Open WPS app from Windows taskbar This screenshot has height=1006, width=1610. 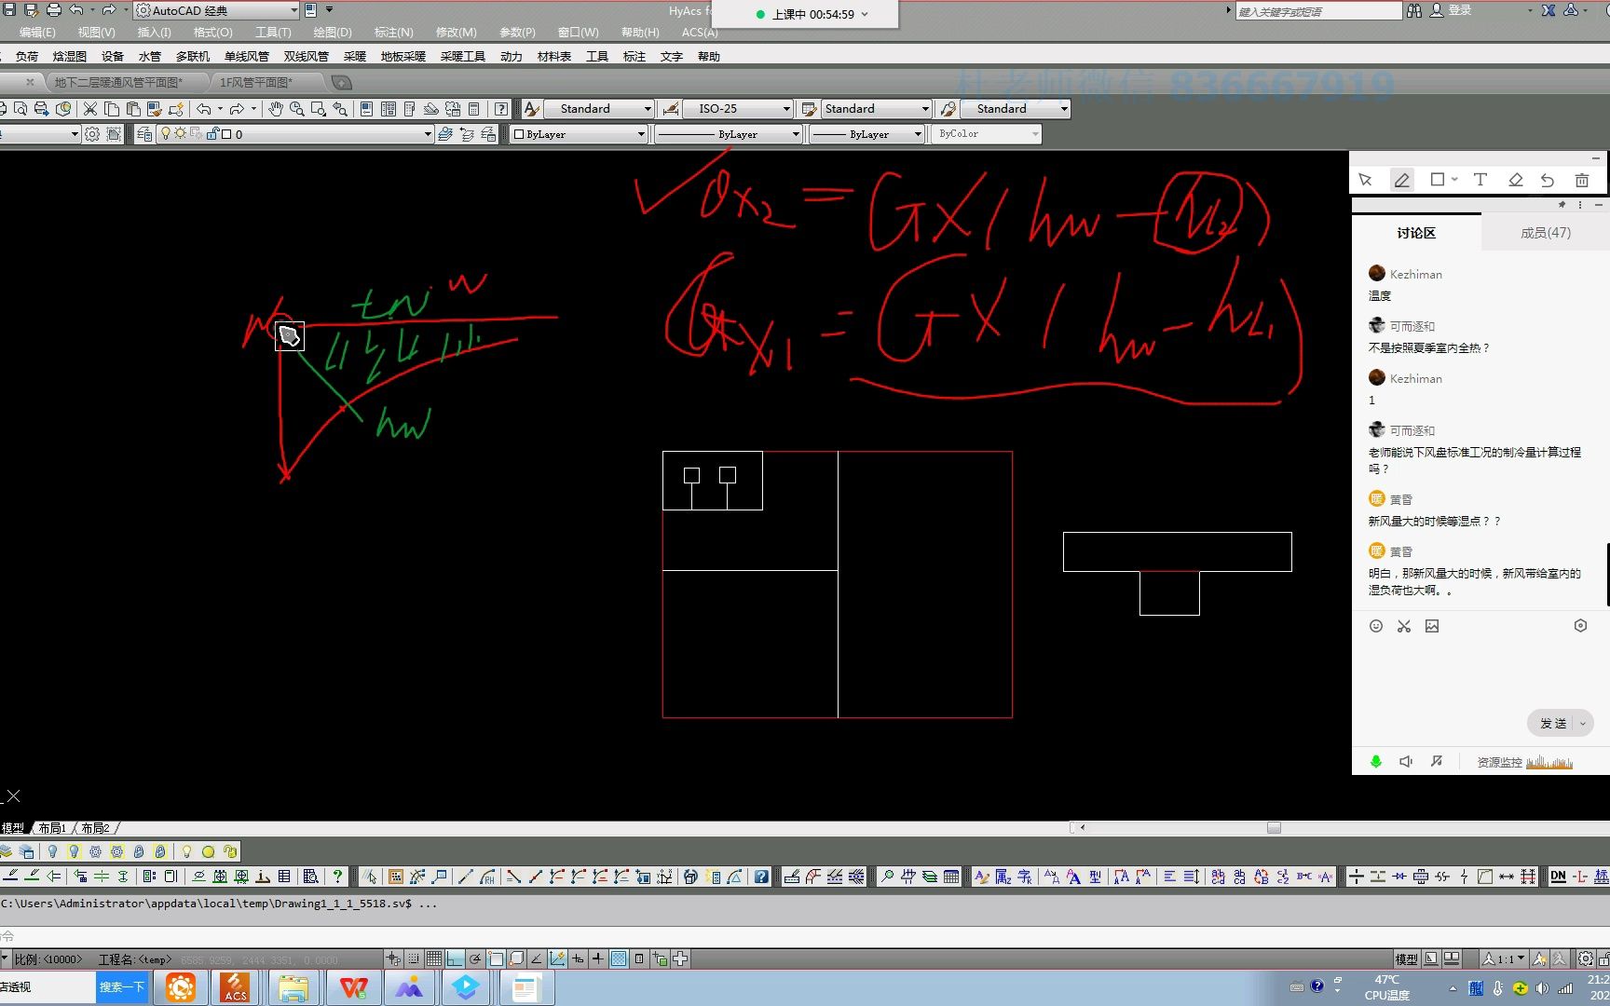353,986
